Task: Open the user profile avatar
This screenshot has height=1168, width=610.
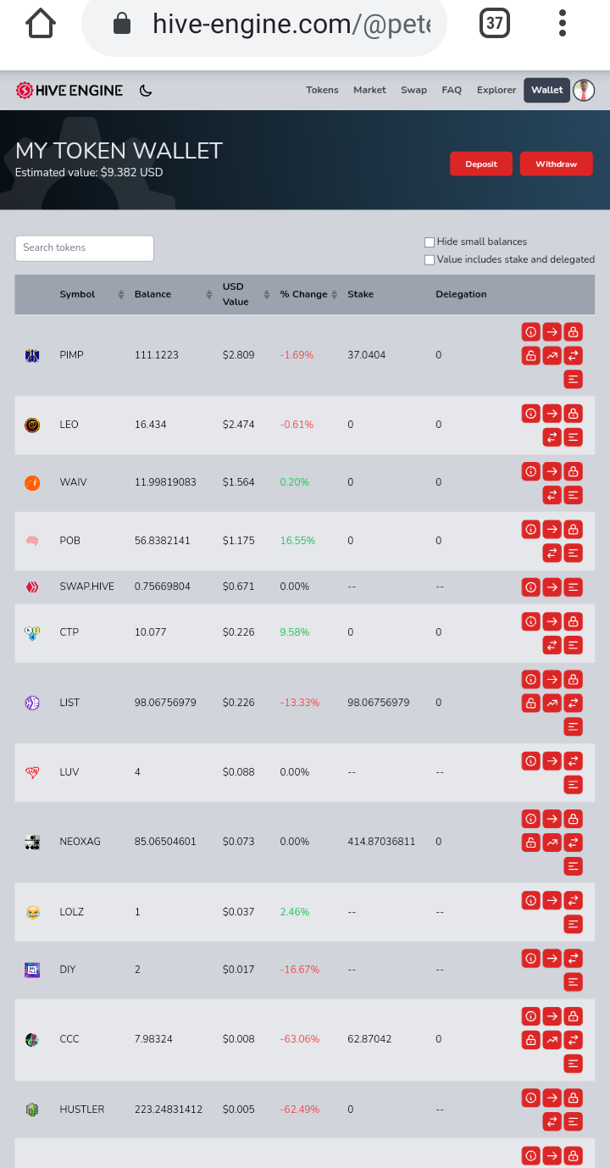Action: pyautogui.click(x=584, y=90)
